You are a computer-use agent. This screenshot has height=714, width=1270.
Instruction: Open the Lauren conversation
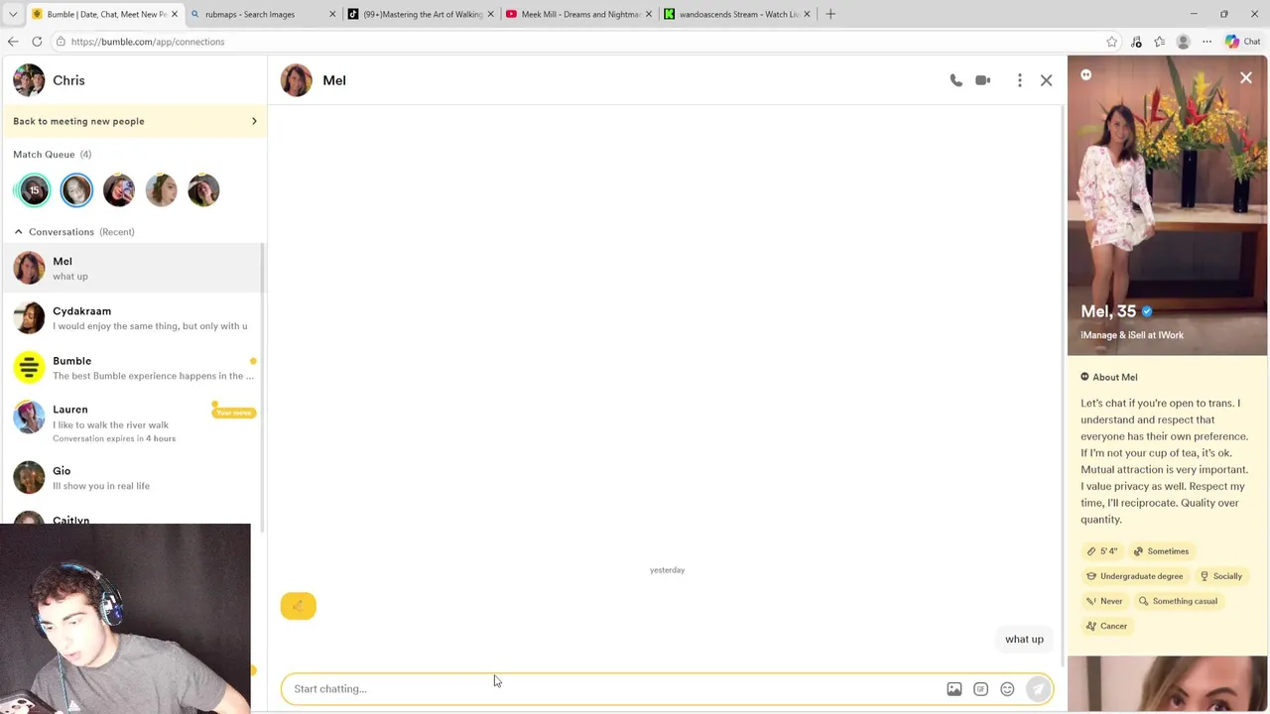pyautogui.click(x=134, y=422)
